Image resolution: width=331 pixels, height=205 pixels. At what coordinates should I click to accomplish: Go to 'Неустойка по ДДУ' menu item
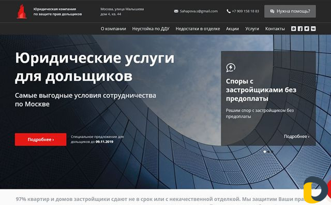pyautogui.click(x=151, y=29)
